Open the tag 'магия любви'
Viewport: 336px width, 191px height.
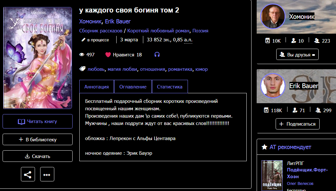pyautogui.click(x=122, y=69)
